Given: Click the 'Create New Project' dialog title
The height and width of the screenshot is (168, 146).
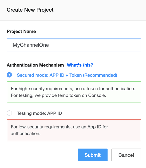Looking at the screenshot, I should 30,10.
